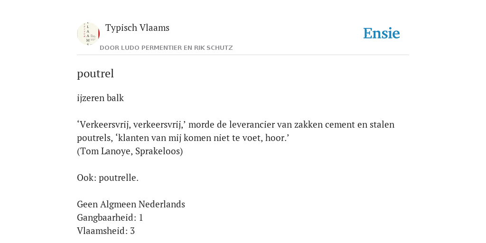The height and width of the screenshot is (243, 486).
Task: Select the poutrel entry heading
Action: click(95, 74)
